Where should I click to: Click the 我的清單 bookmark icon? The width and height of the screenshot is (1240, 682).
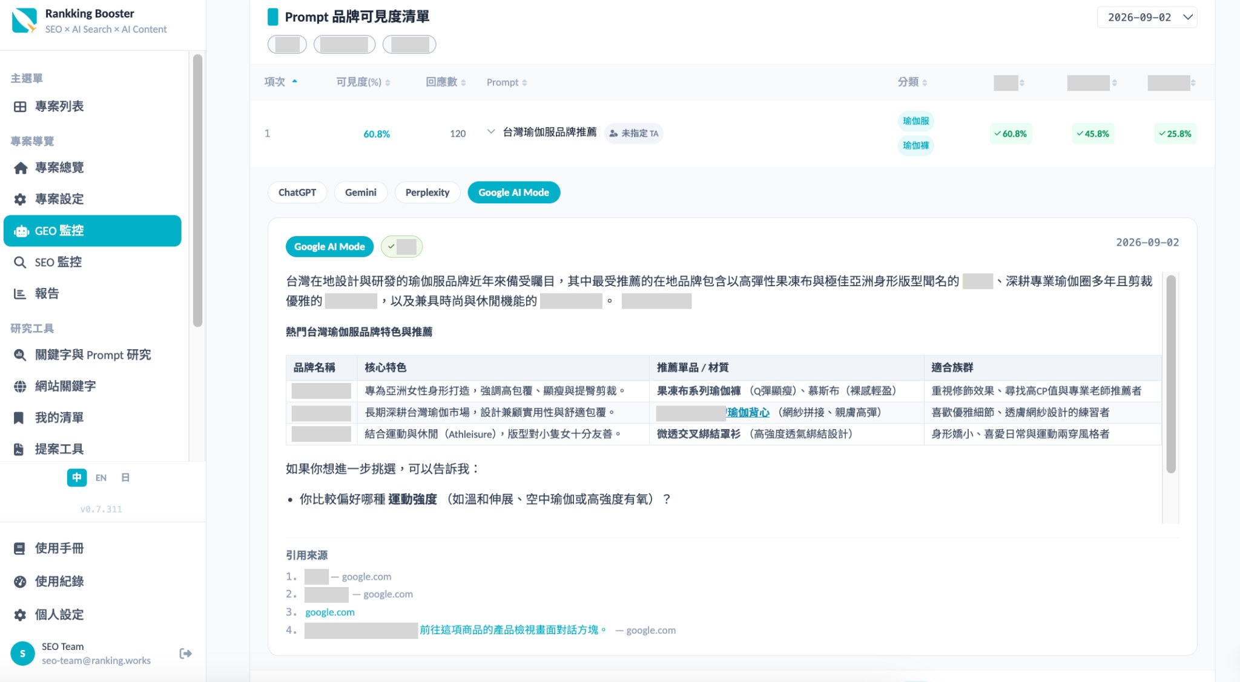point(19,418)
